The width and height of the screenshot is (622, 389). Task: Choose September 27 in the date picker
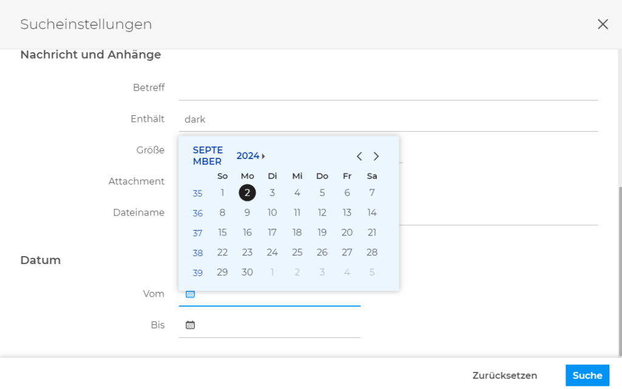347,252
